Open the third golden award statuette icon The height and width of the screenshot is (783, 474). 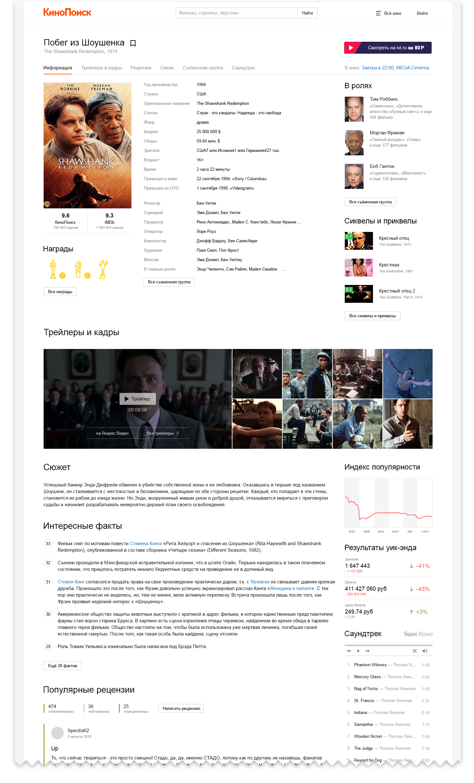pos(103,269)
